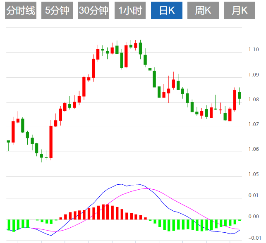This screenshot has width=266, height=243.
Task: Select the 30分钟 interval tab
Action: 93,10
